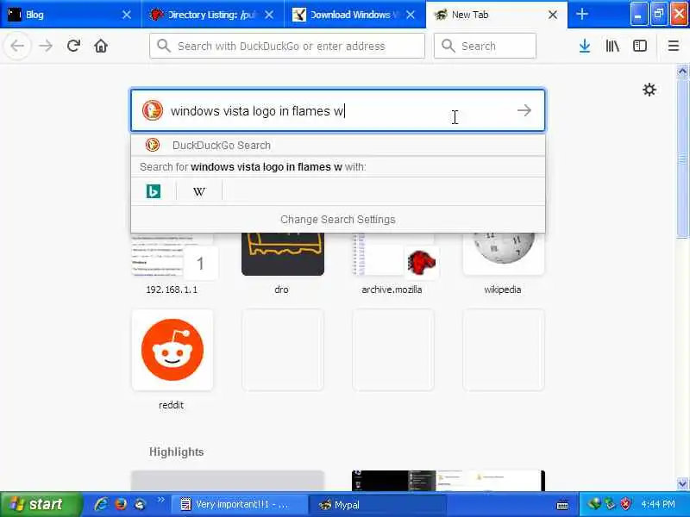Search with Bing engine icon
This screenshot has height=517, width=690.
tap(154, 191)
